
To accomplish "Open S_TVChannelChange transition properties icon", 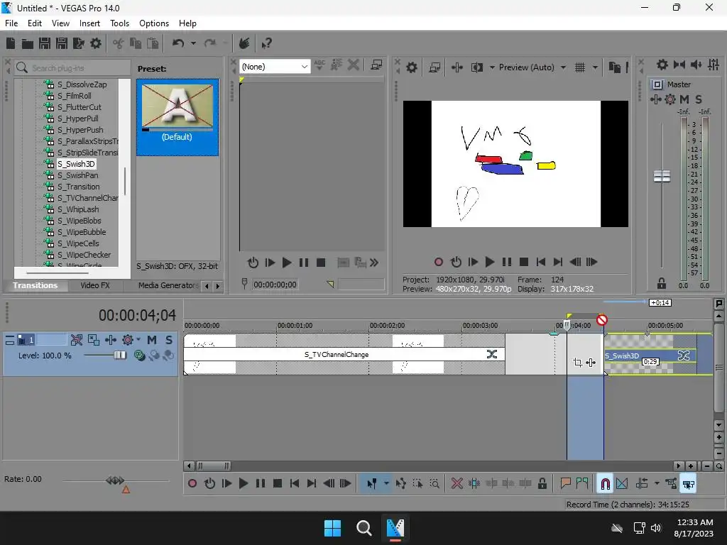I will pos(492,355).
